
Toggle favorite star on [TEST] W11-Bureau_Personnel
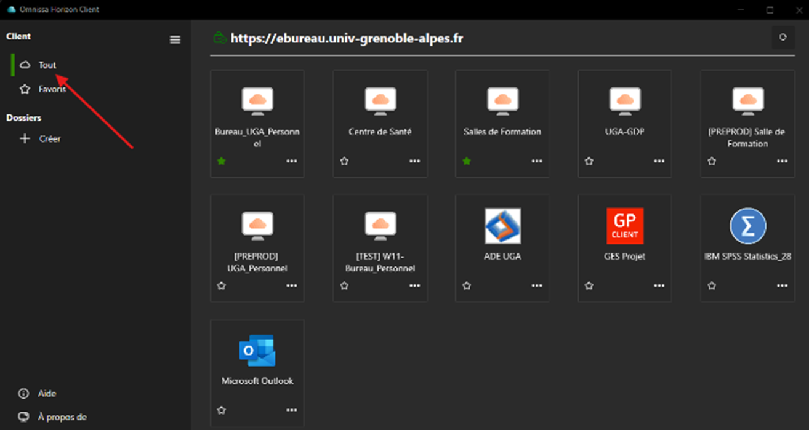(344, 285)
